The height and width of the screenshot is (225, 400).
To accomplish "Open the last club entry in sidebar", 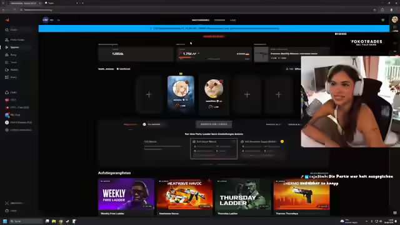I will [18, 130].
